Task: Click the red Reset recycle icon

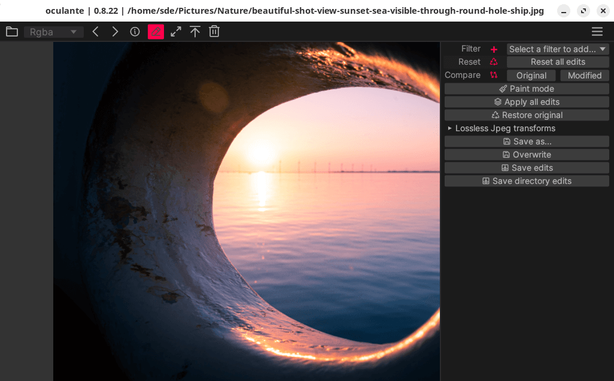Action: click(x=494, y=62)
